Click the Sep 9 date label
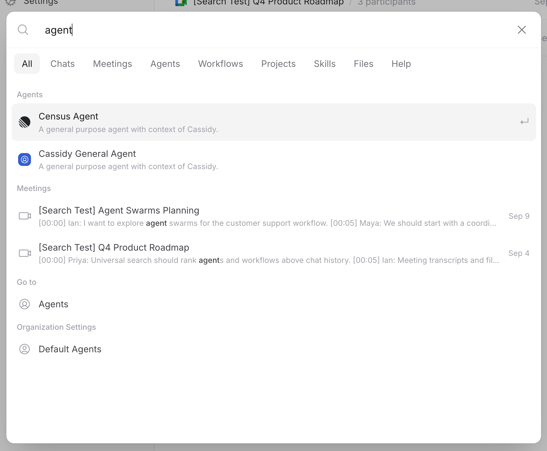The height and width of the screenshot is (451, 547). [x=519, y=216]
